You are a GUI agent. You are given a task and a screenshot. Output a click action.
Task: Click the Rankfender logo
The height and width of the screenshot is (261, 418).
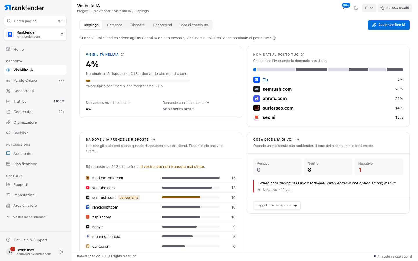coord(24,8)
